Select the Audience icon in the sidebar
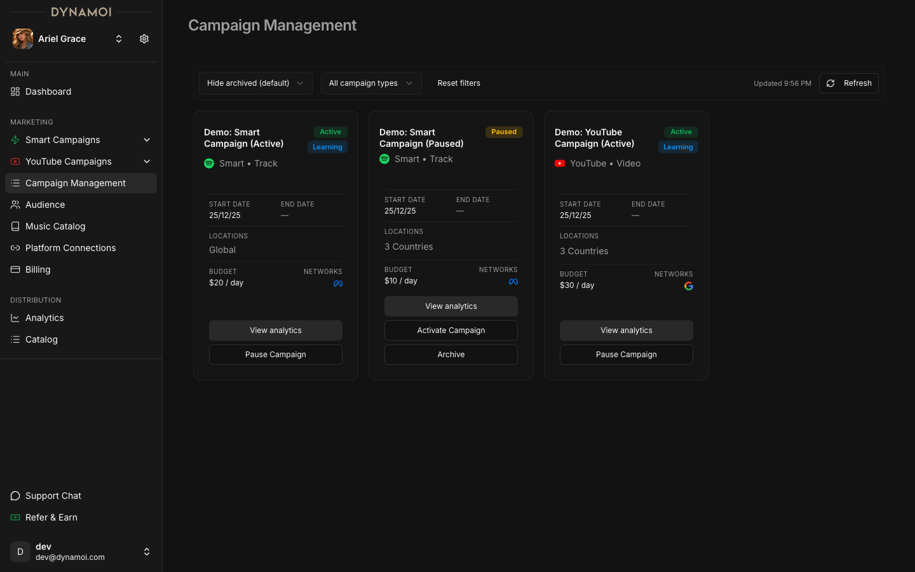This screenshot has height=572, width=915. pyautogui.click(x=15, y=205)
